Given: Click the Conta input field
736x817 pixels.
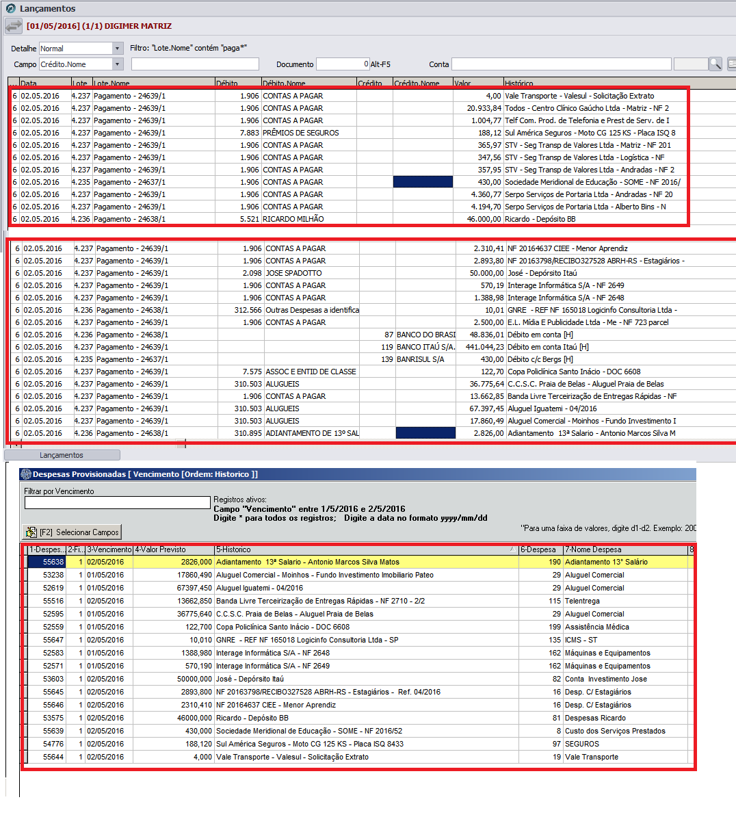Looking at the screenshot, I should tap(562, 64).
